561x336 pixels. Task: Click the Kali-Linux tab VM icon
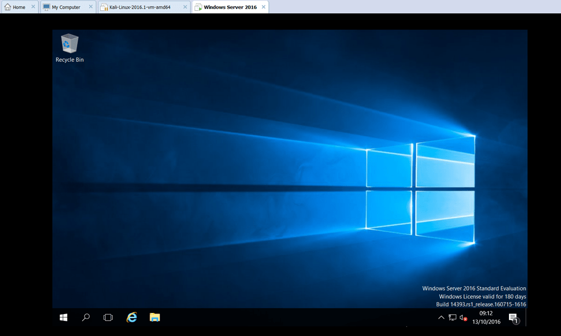104,7
